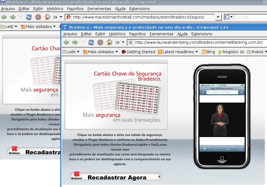The width and height of the screenshot is (267, 187).
Task: Open Getting Started bookmark
Action: pos(138,52)
